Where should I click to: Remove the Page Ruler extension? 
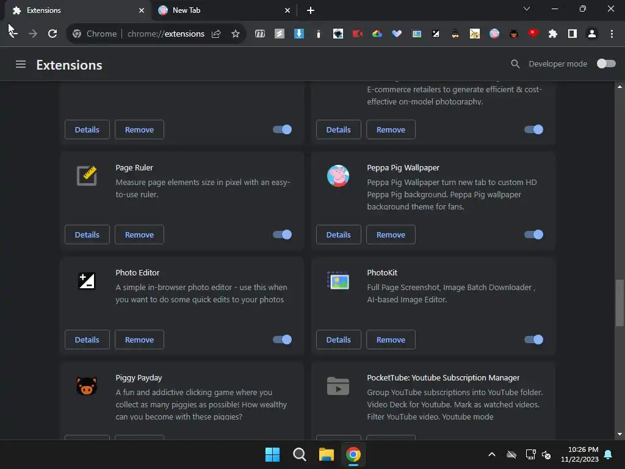(x=140, y=234)
